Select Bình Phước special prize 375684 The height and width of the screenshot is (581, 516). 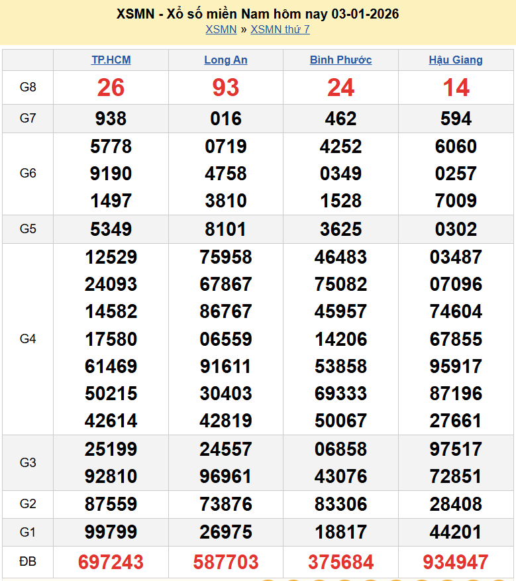(x=340, y=562)
